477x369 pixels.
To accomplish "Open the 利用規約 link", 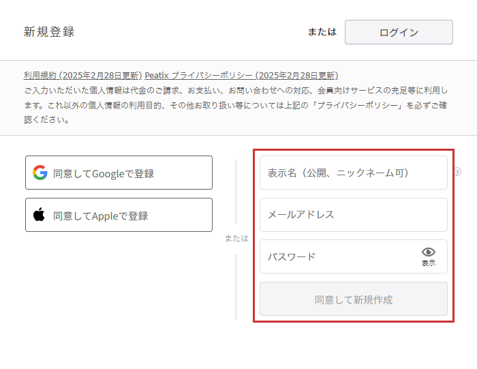I will tap(40, 75).
